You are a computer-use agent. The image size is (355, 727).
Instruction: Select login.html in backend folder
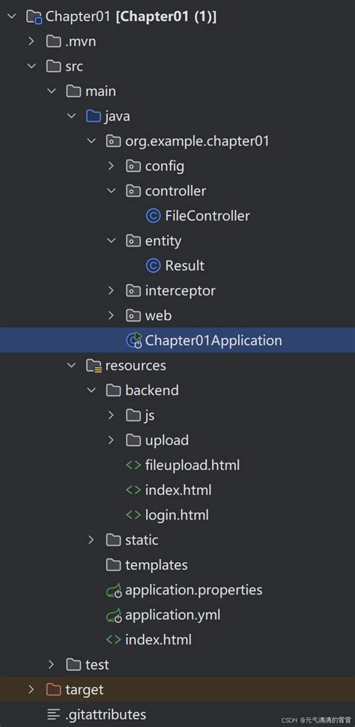(x=177, y=515)
